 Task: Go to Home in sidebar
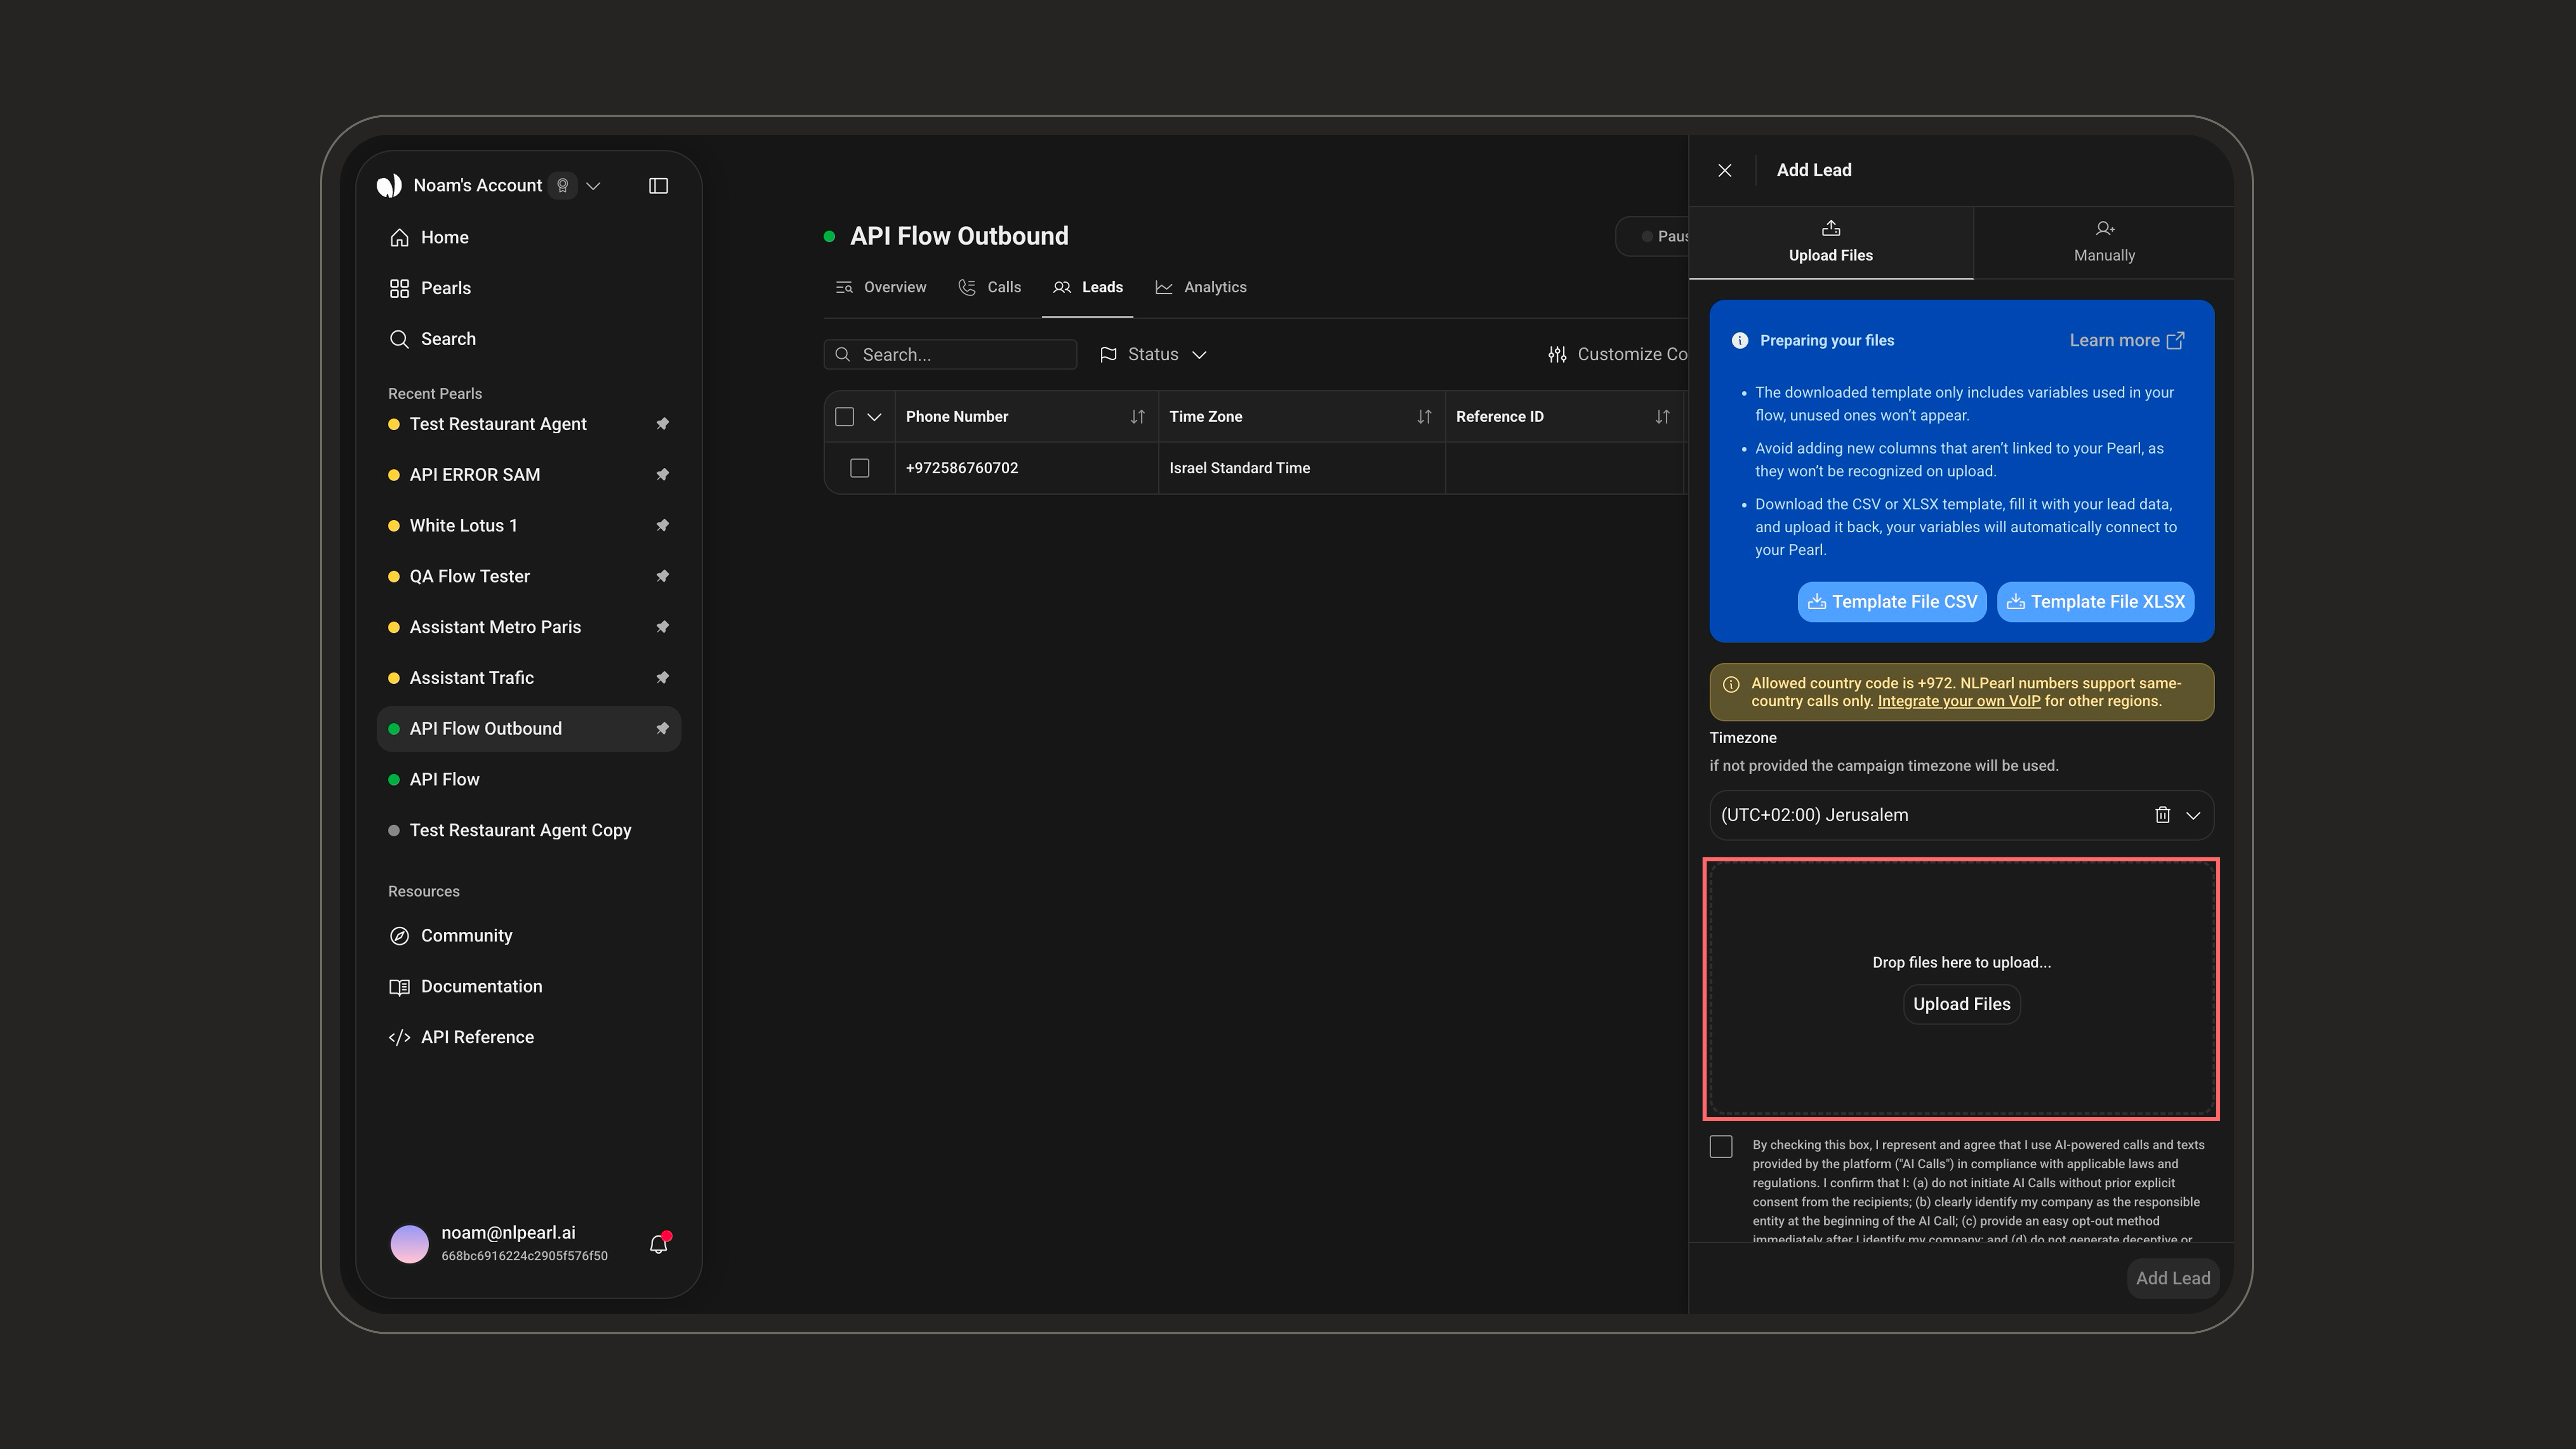529,238
